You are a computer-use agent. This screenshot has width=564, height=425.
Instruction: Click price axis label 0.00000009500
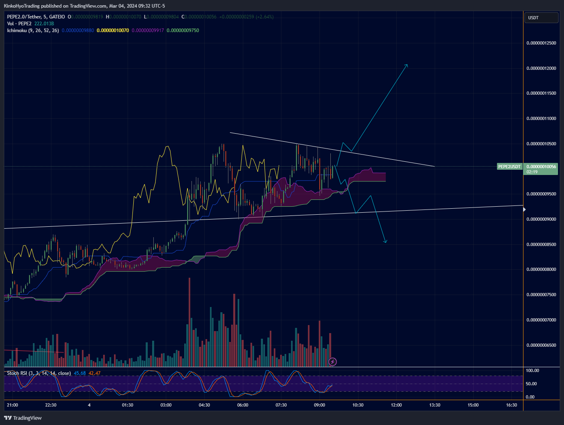[541, 194]
